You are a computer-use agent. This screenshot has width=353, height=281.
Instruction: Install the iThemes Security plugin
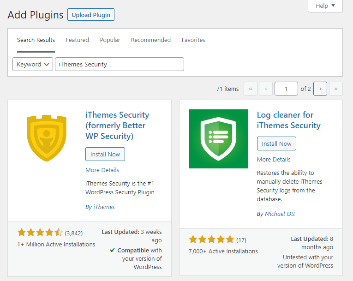click(x=105, y=154)
